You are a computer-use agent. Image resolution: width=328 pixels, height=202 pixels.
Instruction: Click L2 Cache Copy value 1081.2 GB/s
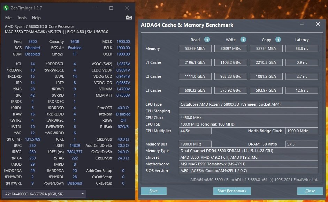tap(266, 76)
